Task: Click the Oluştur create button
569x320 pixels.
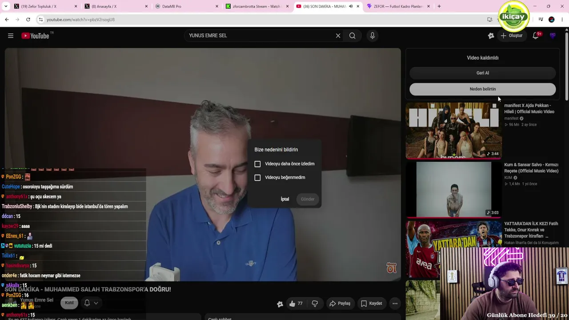Action: pos(512,36)
